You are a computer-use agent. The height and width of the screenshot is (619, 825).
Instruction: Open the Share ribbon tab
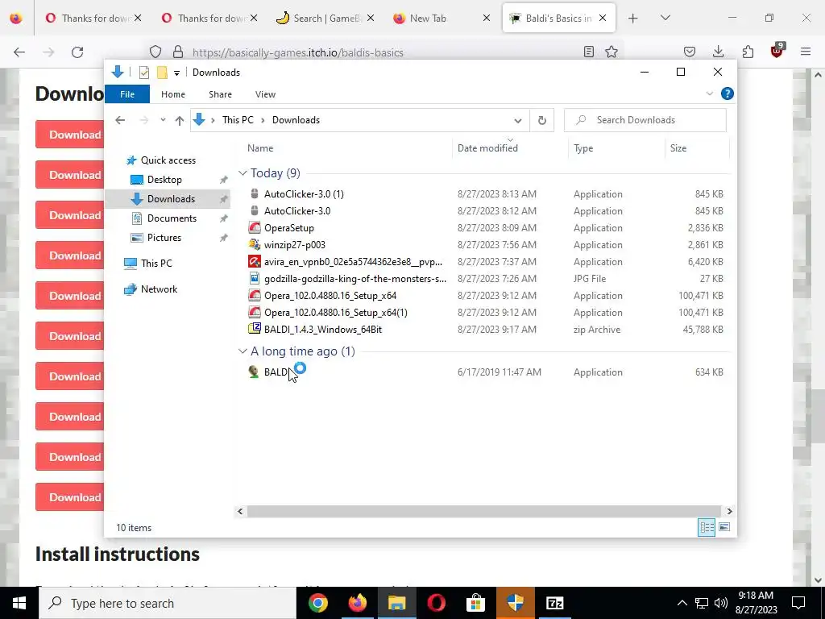(x=220, y=94)
